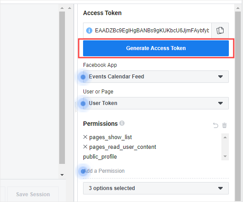Click left panel scrollbar down arrow
This screenshot has width=243, height=202.
coord(62,175)
